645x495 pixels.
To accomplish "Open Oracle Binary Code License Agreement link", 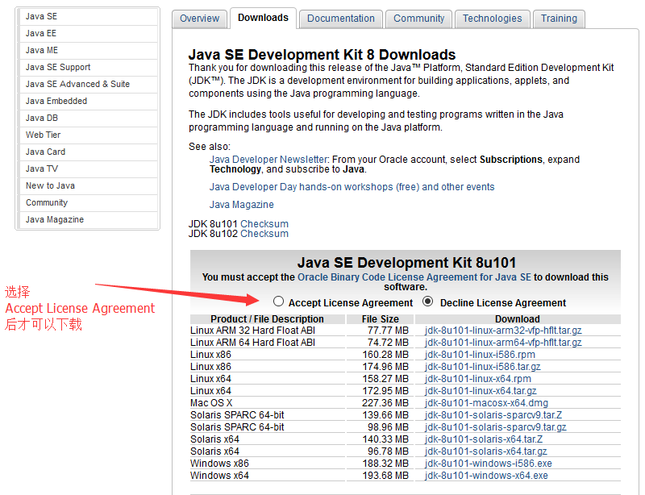I will coord(414,277).
